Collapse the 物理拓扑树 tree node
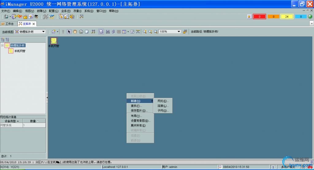This screenshot has height=170, width=314. 2,45
